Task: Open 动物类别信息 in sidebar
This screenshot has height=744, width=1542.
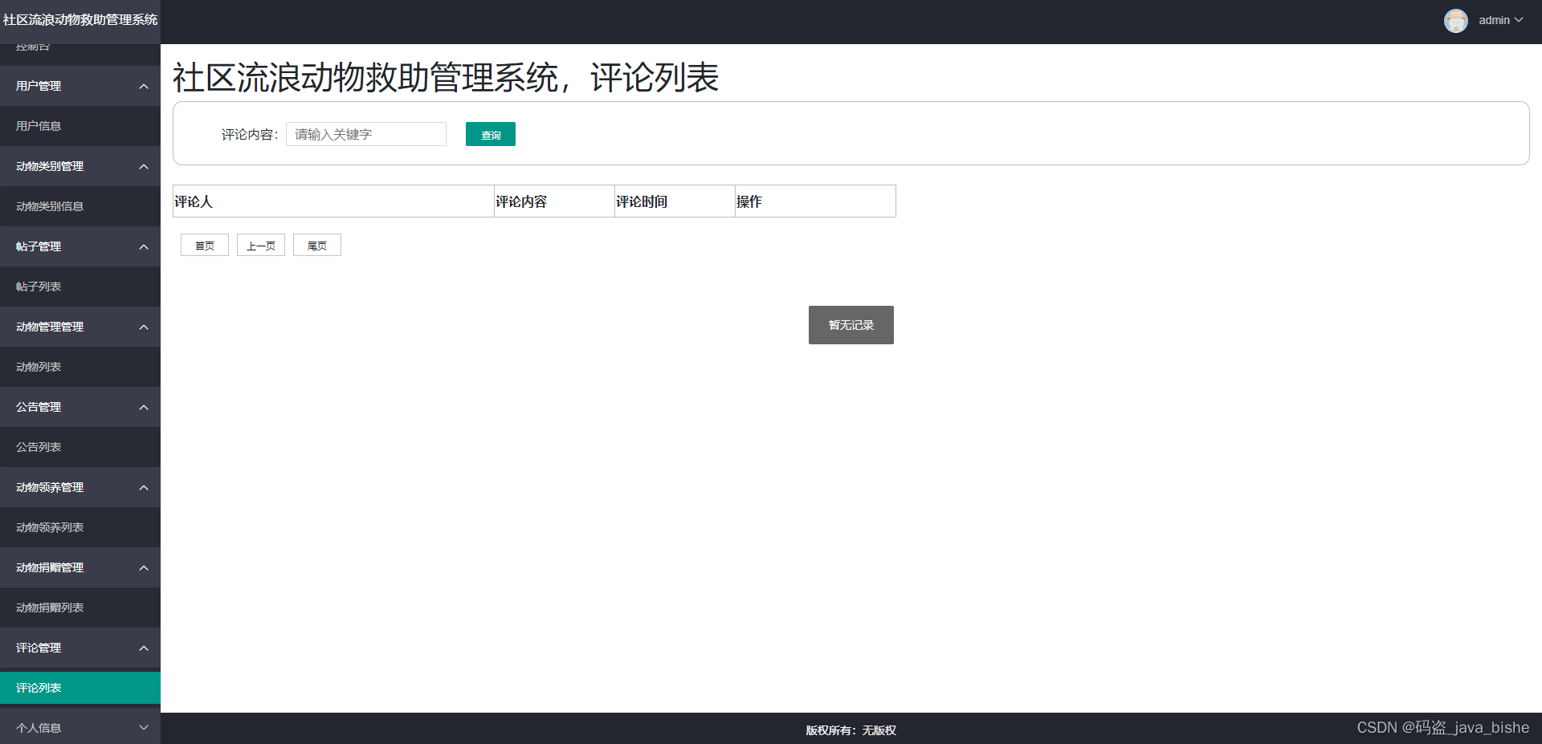Action: tap(80, 206)
